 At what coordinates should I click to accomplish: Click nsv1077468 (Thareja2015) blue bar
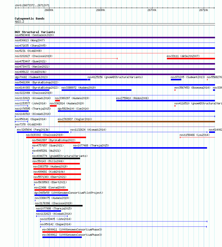pyautogui.click(x=140, y=148)
